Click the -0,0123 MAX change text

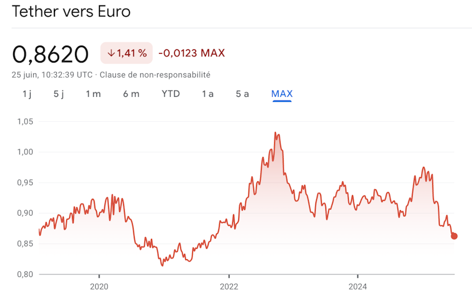coord(192,53)
